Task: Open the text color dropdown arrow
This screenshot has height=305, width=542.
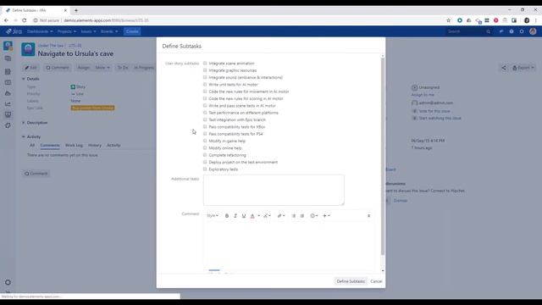Action: point(258,216)
